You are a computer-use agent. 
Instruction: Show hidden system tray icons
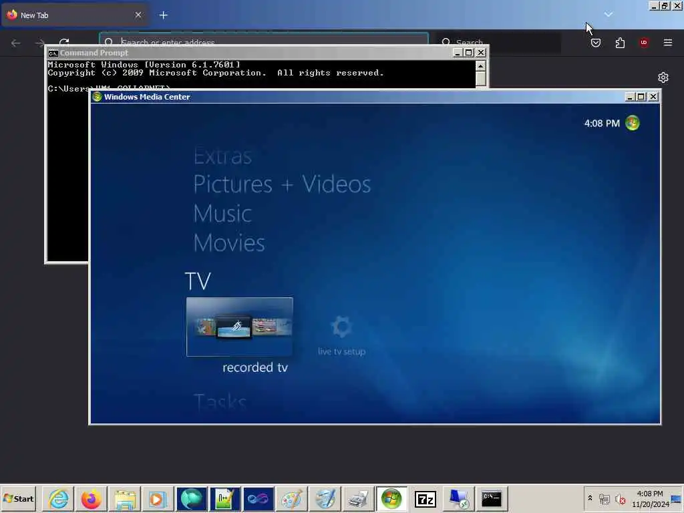pos(590,498)
